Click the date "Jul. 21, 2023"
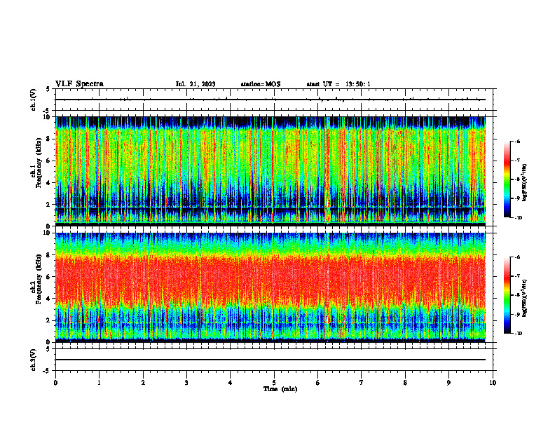 tap(196, 84)
